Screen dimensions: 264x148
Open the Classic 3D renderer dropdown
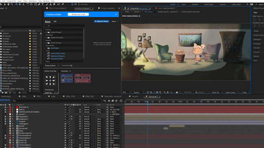click(217, 92)
